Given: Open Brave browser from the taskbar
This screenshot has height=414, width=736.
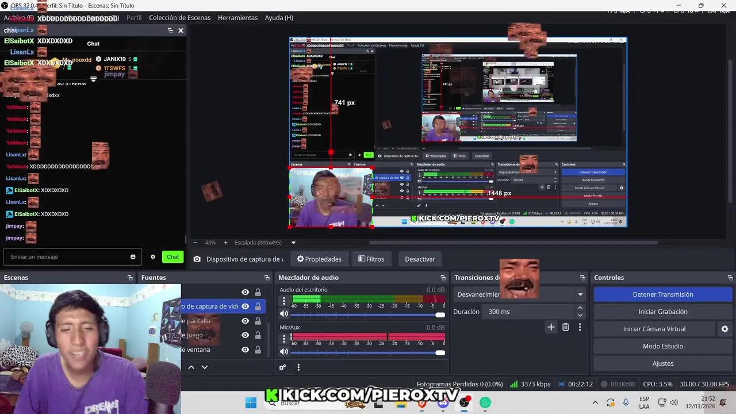Looking at the screenshot, I should [422, 403].
